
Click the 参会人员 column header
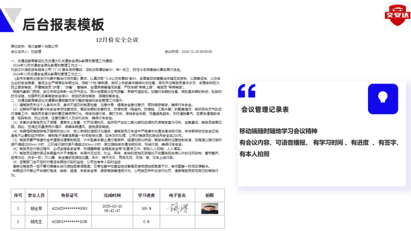(36, 195)
